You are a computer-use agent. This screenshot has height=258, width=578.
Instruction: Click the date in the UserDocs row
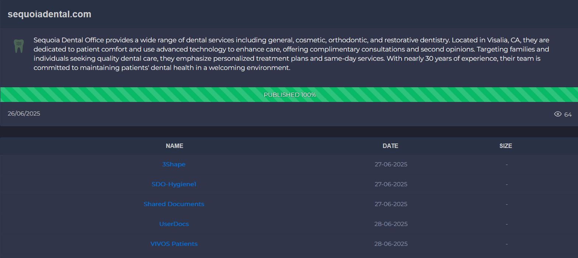tap(391, 224)
